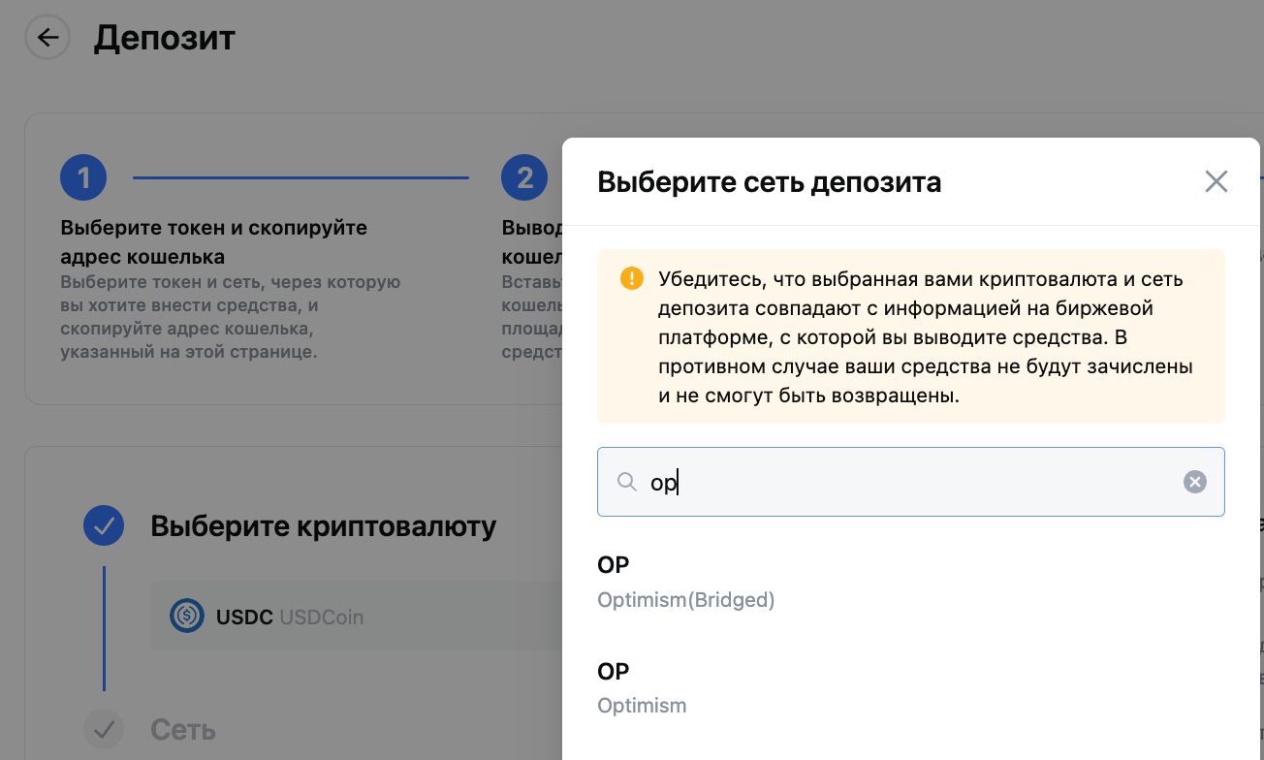Focus the network search input containing "op"
Image resolution: width=1264 pixels, height=760 pixels.
[x=911, y=482]
